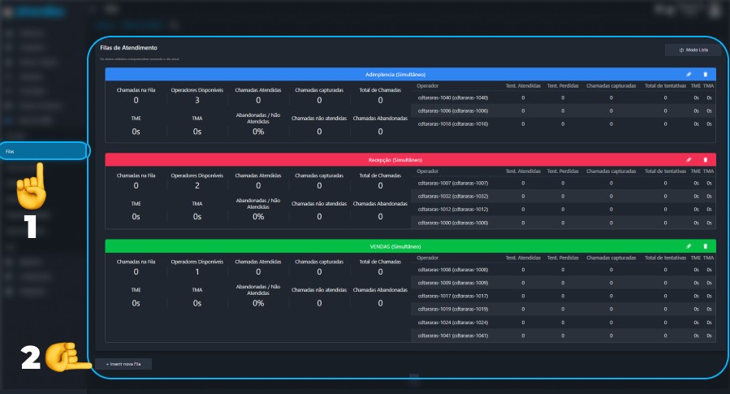Edit the Recepção queue with pencil icon
Image resolution: width=730 pixels, height=394 pixels.
pyautogui.click(x=689, y=160)
